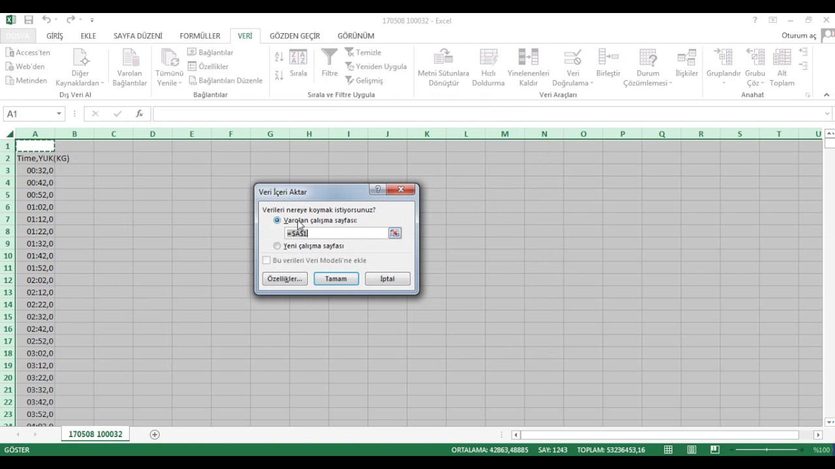The height and width of the screenshot is (469, 835).
Task: Click the Web'den data source icon
Action: pyautogui.click(x=10, y=66)
